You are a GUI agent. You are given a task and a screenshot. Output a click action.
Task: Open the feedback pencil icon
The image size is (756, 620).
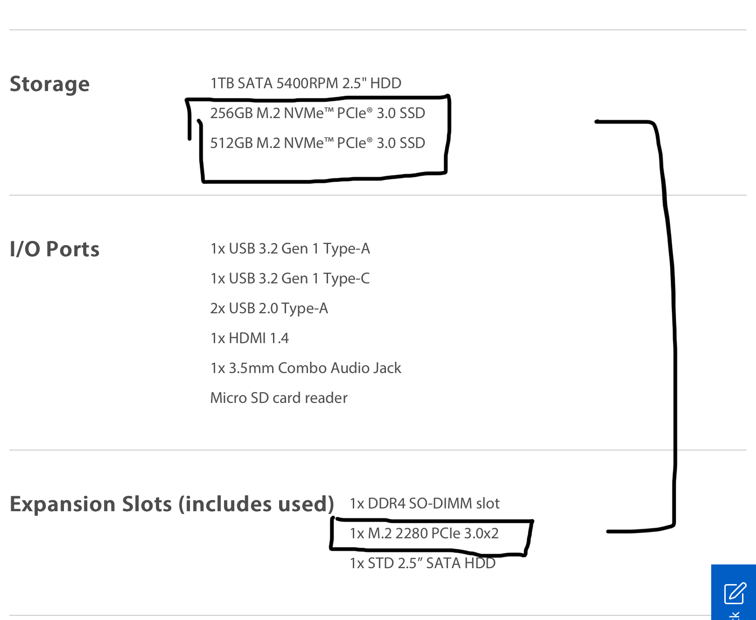(x=735, y=593)
